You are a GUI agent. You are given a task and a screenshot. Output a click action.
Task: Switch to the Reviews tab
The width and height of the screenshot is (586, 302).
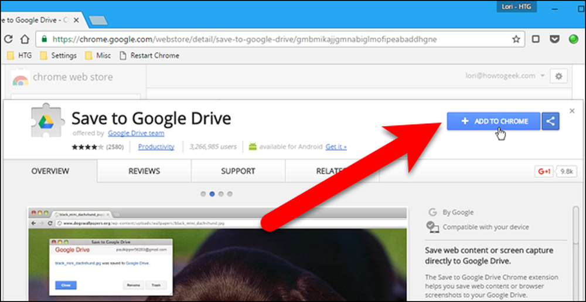click(x=144, y=171)
